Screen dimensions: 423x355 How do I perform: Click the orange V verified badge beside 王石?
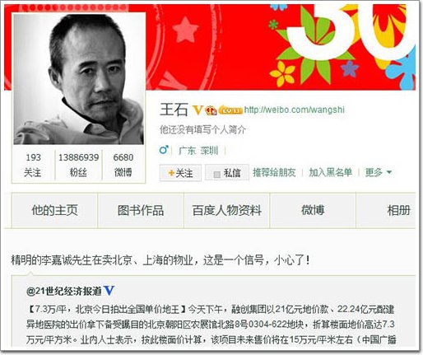pyautogui.click(x=198, y=110)
